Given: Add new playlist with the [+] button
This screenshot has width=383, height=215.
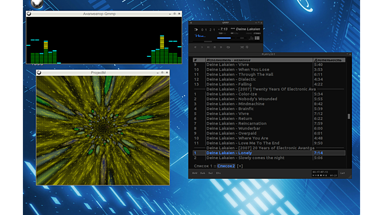Looking at the screenshot, I should (x=240, y=166).
